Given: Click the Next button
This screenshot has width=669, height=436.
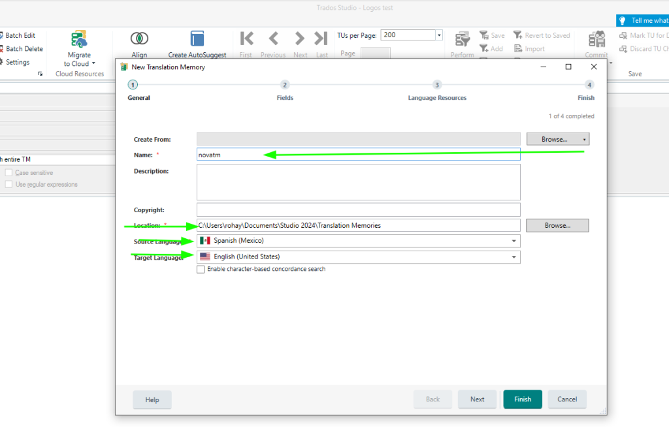Looking at the screenshot, I should 477,399.
